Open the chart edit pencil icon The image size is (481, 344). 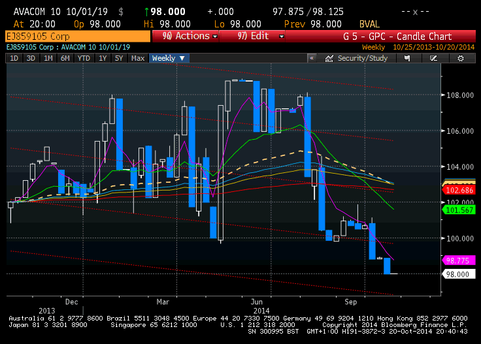pyautogui.click(x=433, y=58)
